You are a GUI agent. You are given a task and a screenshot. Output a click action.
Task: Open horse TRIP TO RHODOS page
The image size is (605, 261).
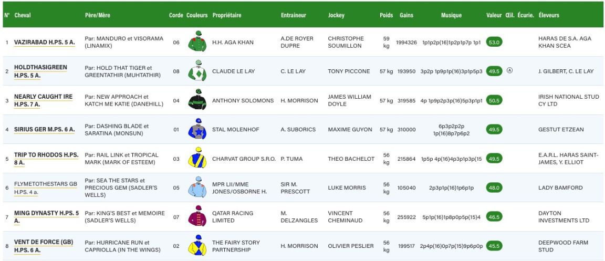[x=46, y=159]
